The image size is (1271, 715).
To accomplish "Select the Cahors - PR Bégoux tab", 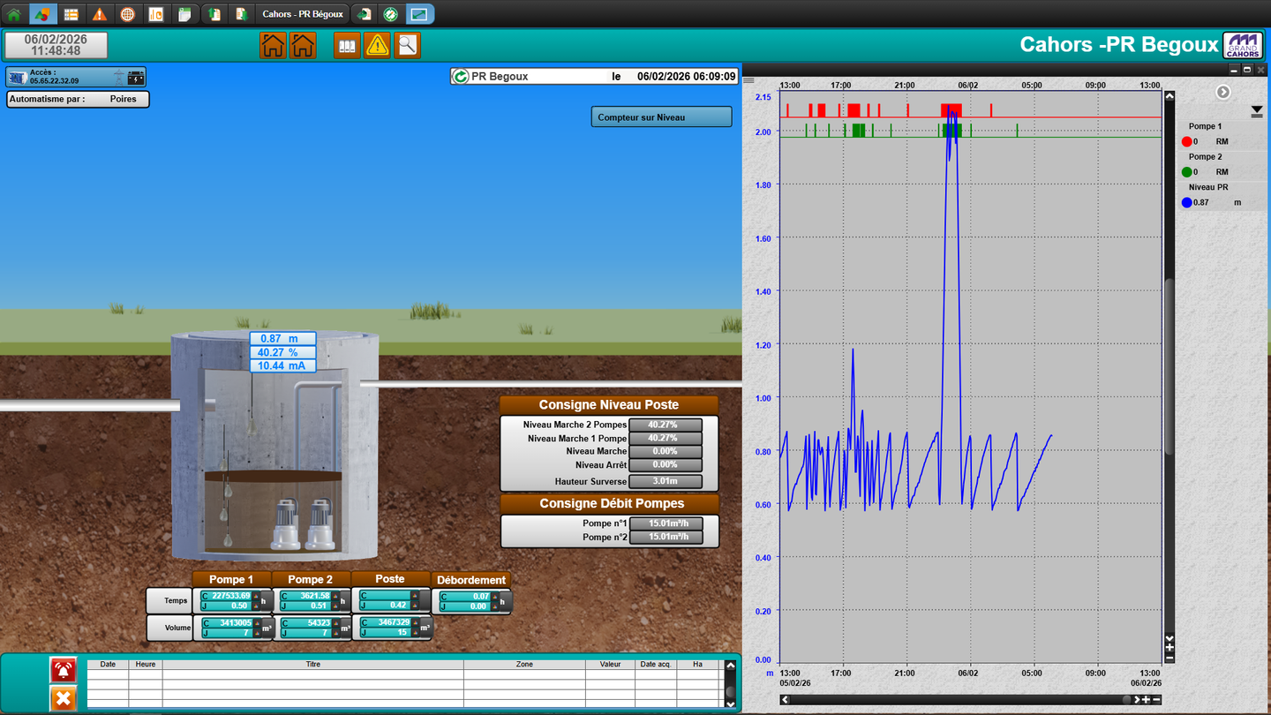I will [x=302, y=14].
